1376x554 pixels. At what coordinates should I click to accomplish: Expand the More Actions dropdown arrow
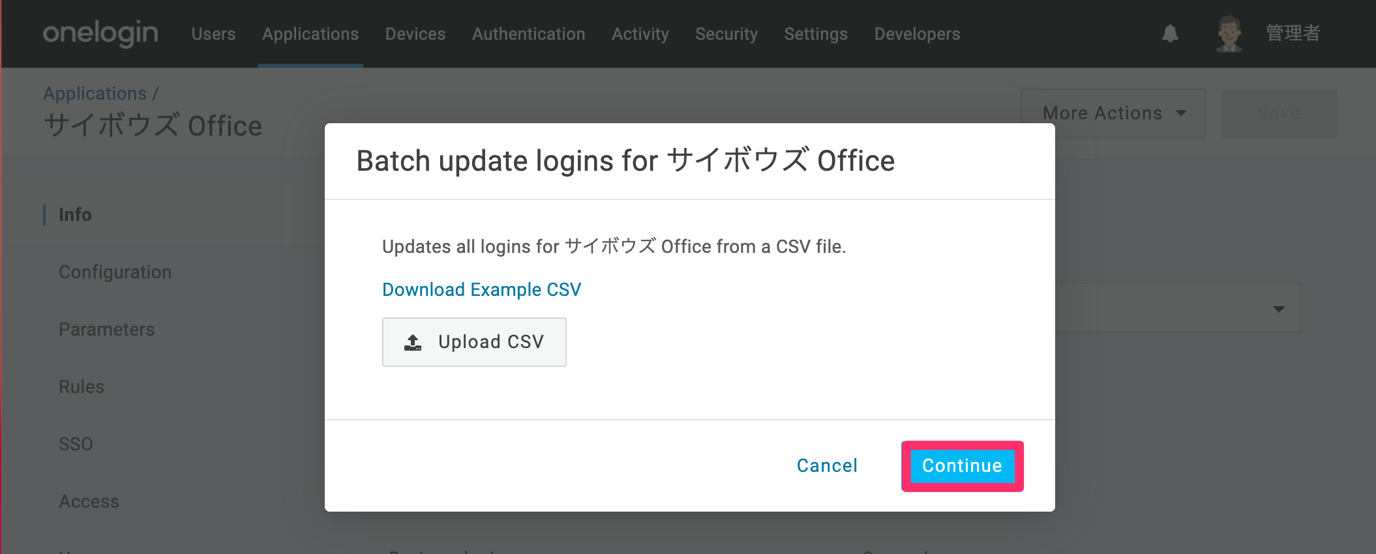point(1181,113)
